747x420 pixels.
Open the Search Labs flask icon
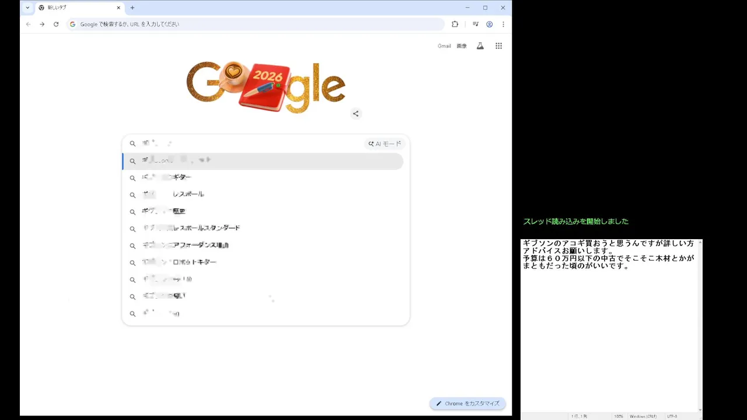[480, 46]
